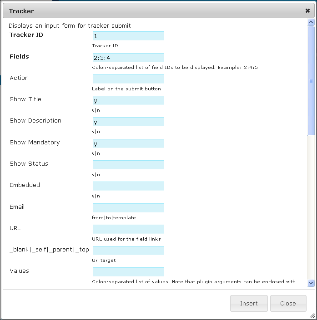Screen dimensions: 317x320
Task: Click the Email input field
Action: coord(128,208)
